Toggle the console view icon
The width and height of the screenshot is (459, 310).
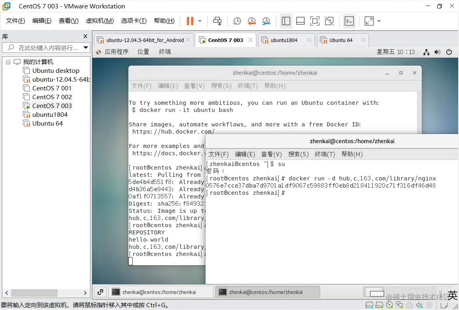(x=349, y=21)
